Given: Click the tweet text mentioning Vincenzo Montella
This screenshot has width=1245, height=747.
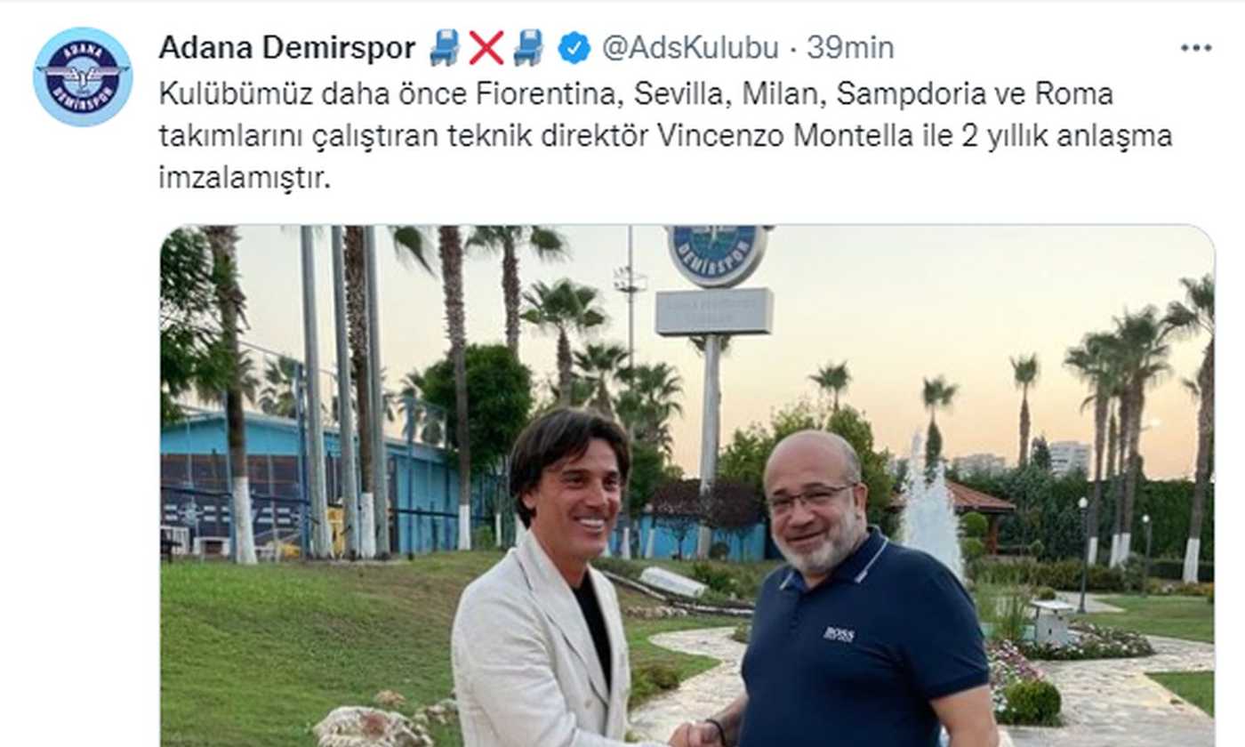Looking at the screenshot, I should click(x=665, y=136).
